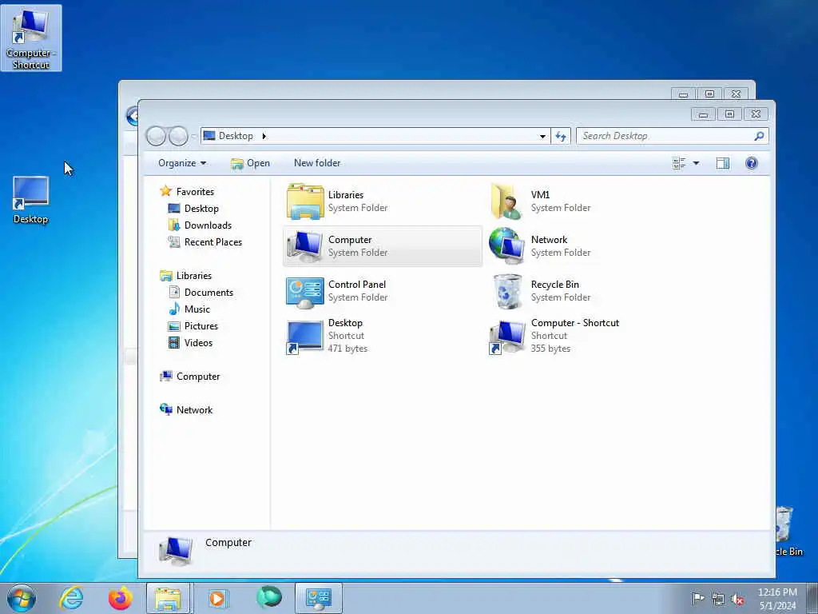Click the green round taskbar app icon
818x614 pixels.
coord(268,597)
